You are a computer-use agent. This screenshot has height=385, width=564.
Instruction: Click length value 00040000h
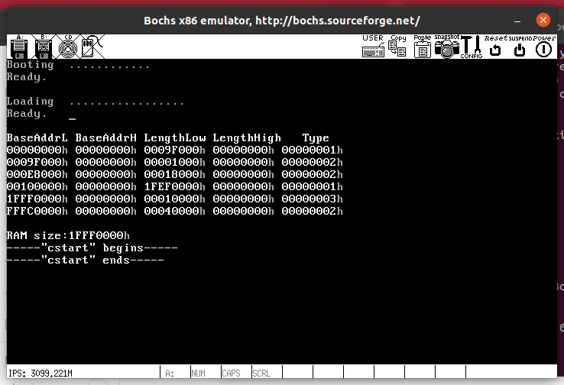tap(174, 211)
